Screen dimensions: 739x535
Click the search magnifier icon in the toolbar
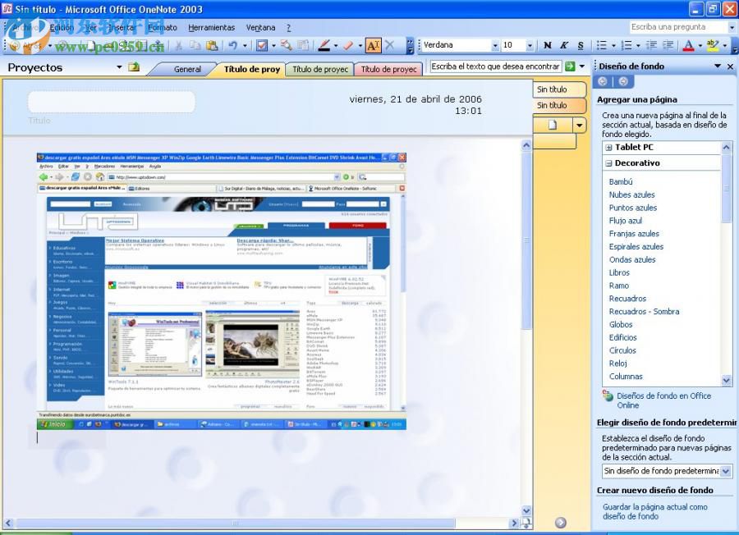coord(285,46)
